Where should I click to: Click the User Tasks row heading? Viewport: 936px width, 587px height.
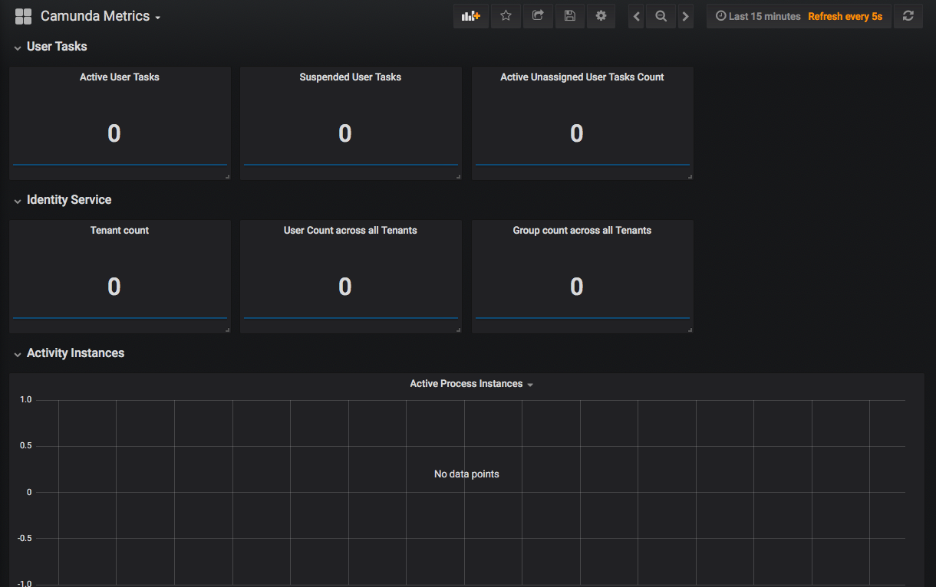(x=57, y=47)
